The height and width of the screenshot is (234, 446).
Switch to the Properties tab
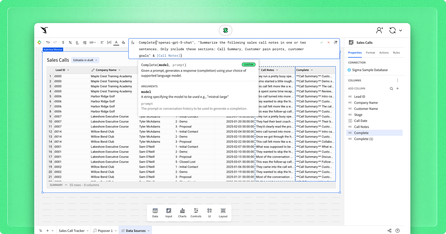[355, 53]
